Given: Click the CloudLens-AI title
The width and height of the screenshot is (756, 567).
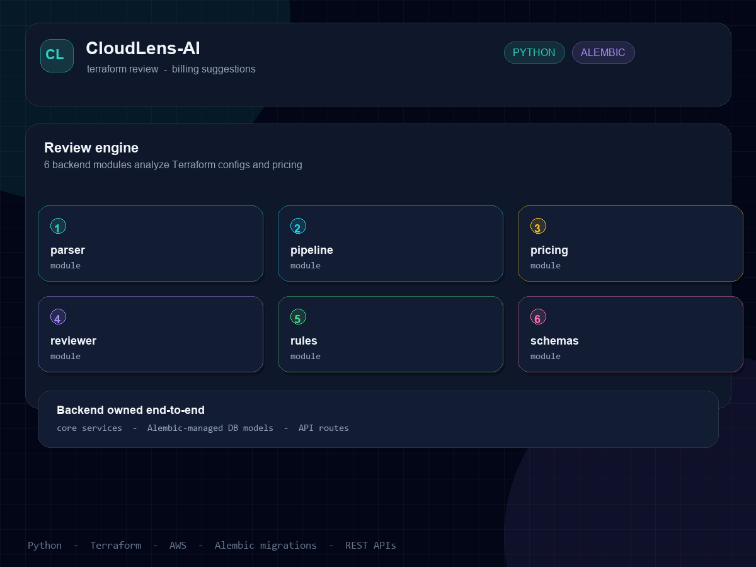Looking at the screenshot, I should click(143, 48).
